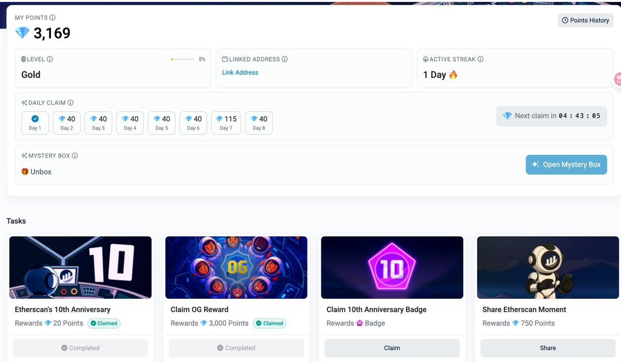Screen dimensions: 621x362
Task: Open Etherscan's 10th Anniversary task image
Action: point(80,267)
